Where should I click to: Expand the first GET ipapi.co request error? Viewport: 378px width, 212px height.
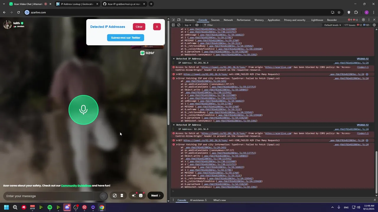click(177, 74)
